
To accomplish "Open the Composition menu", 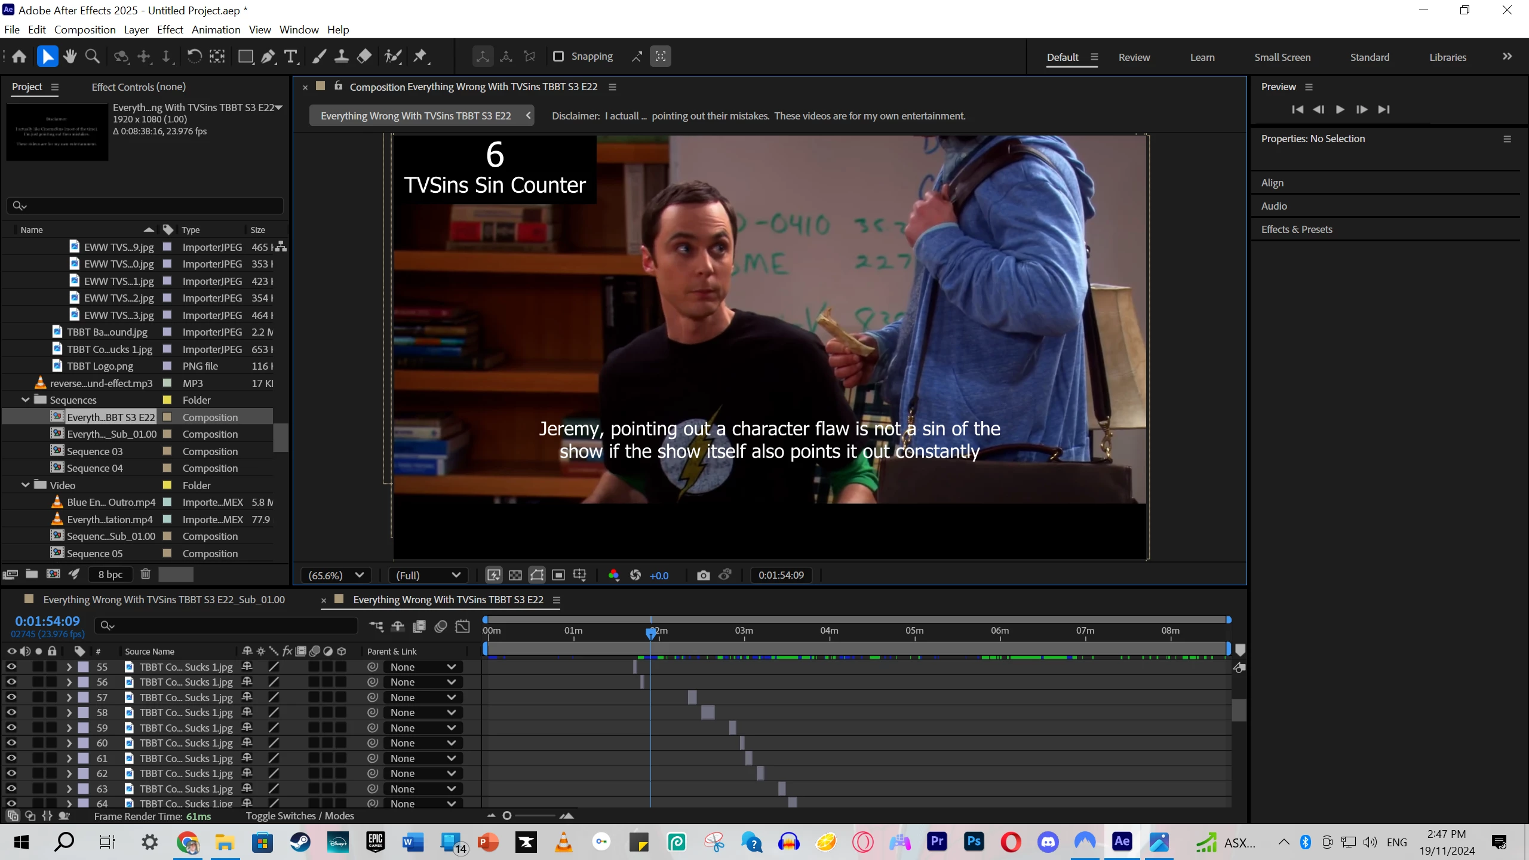I will pyautogui.click(x=85, y=29).
